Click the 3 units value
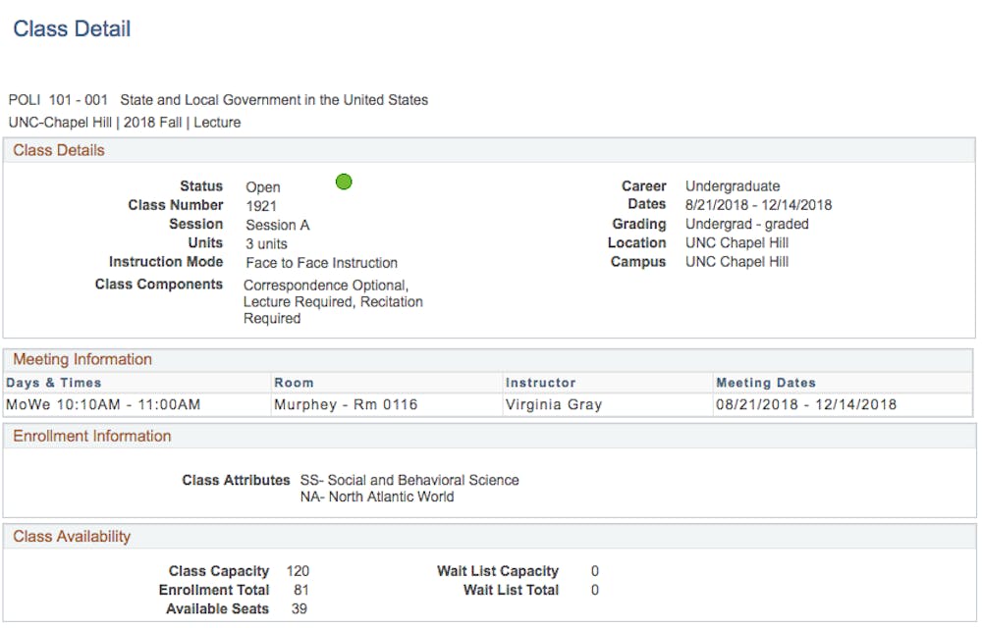This screenshot has width=982, height=628. point(267,243)
